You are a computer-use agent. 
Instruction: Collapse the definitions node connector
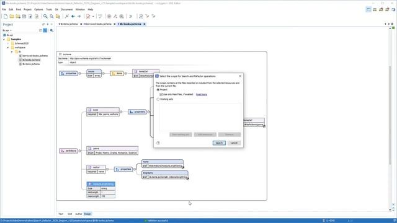(x=80, y=151)
